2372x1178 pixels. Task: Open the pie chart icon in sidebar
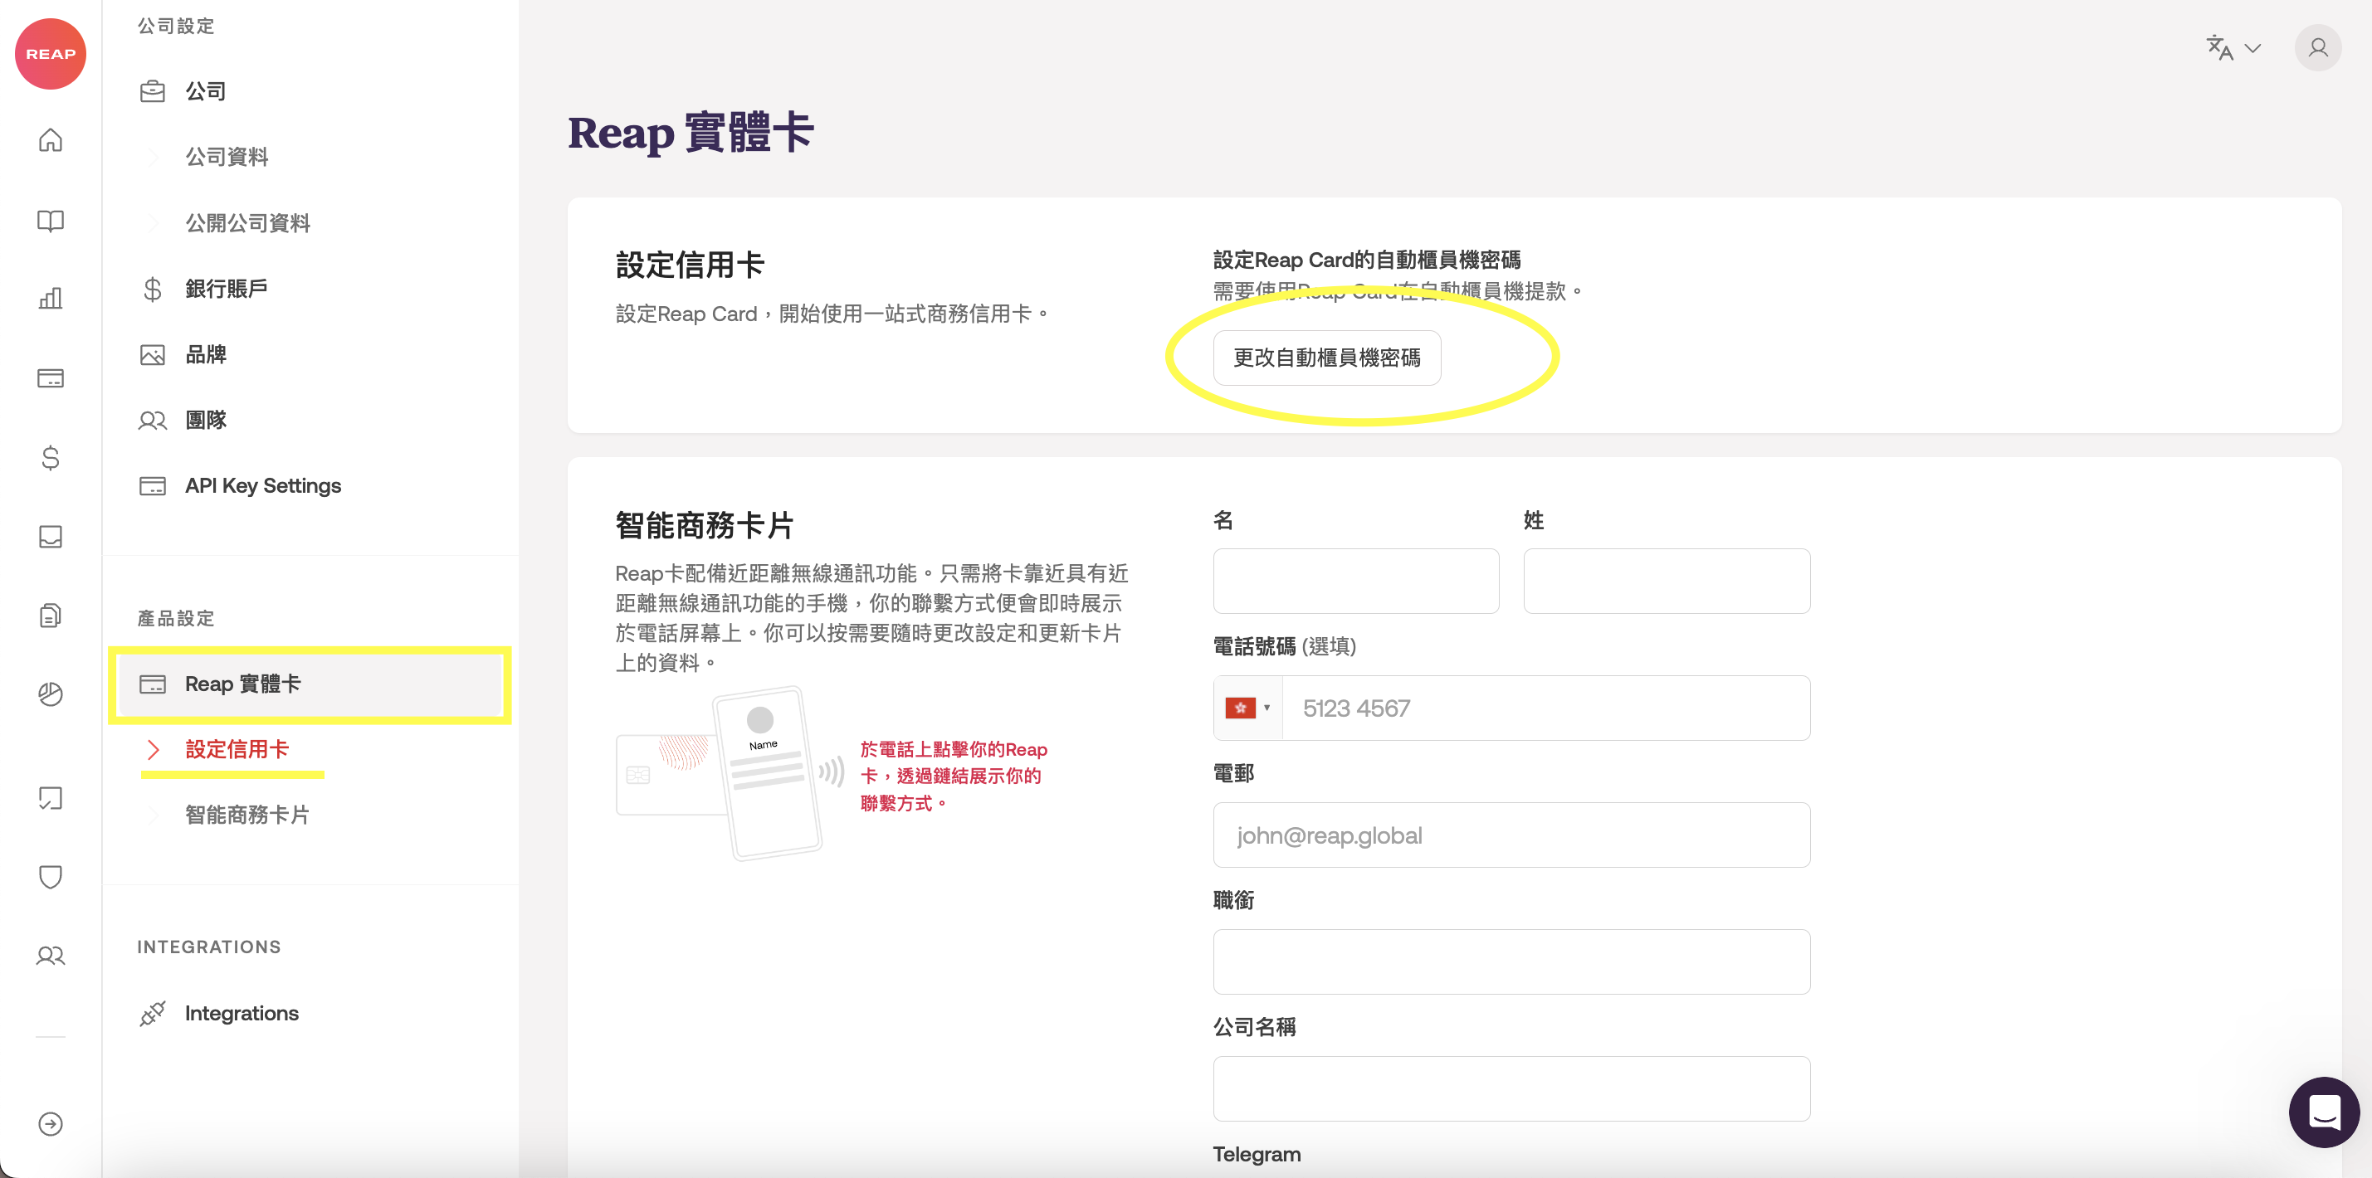[x=51, y=694]
